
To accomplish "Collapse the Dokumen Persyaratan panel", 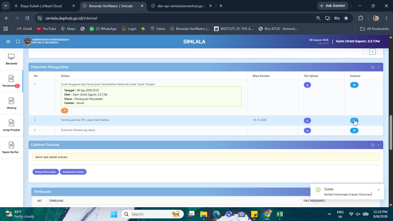I will pyautogui.click(x=378, y=67).
